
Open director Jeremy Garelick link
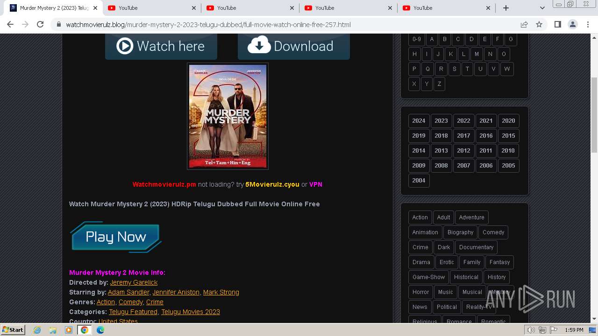click(x=134, y=282)
